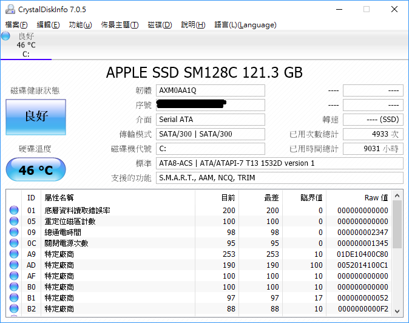
Task: Click the disk title APPLE SSD SM128C 121.3 GB
Action: tap(204, 72)
